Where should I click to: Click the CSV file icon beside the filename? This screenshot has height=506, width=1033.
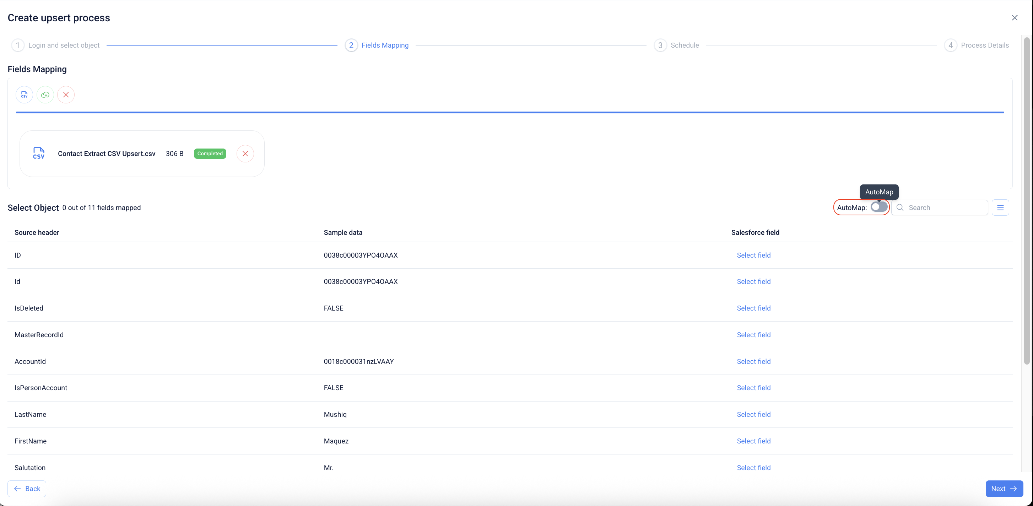coord(38,153)
